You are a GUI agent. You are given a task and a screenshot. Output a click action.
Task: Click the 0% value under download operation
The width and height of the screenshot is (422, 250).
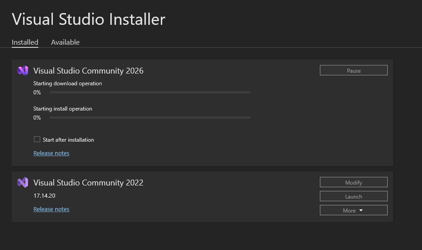37,93
